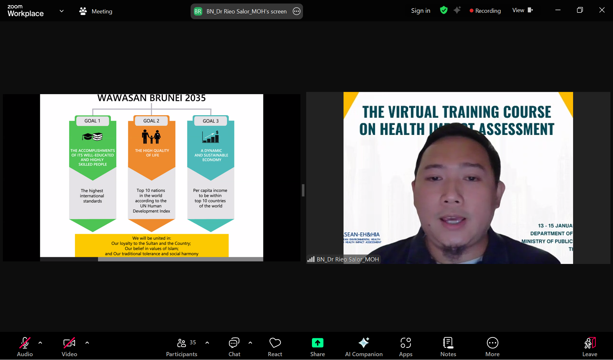Viewport: 613px width, 360px height.
Task: Open the More options menu
Action: (492, 347)
